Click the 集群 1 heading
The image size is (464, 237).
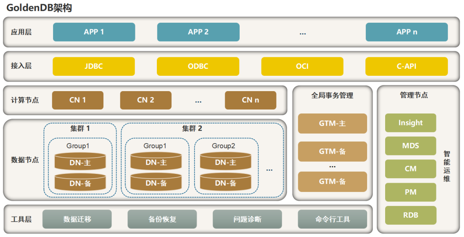click(x=80, y=128)
